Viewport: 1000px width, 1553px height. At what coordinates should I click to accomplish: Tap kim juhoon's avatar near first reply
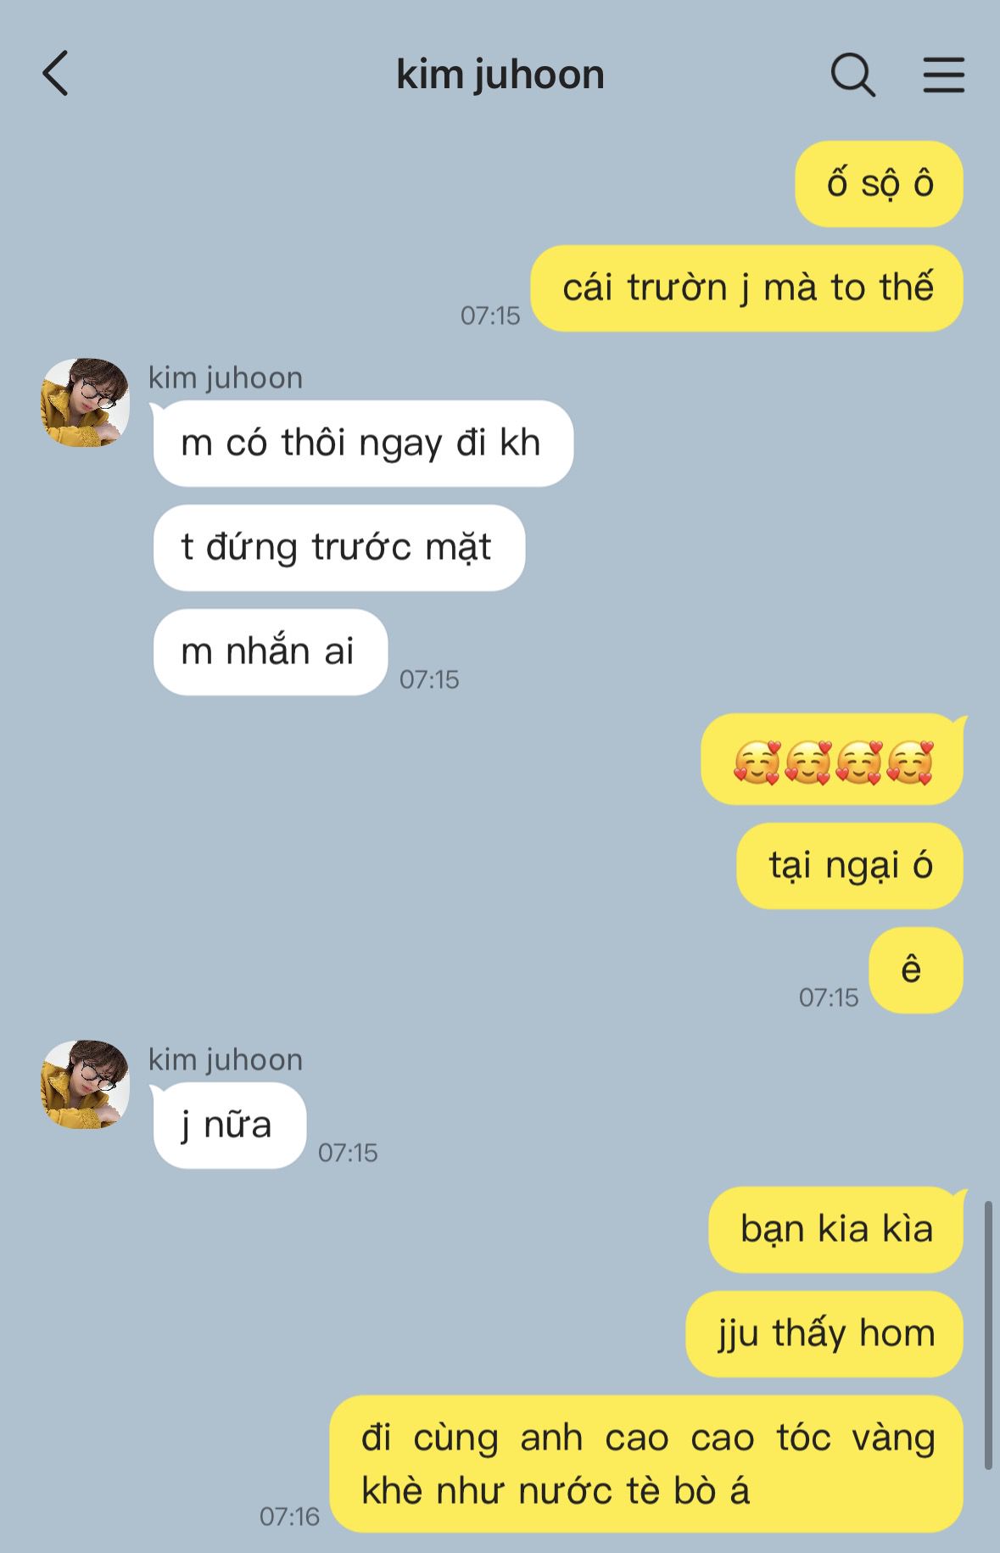[86, 402]
